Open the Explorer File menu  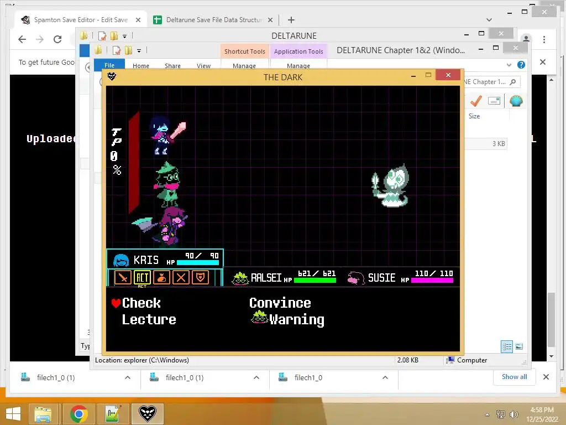tap(109, 65)
